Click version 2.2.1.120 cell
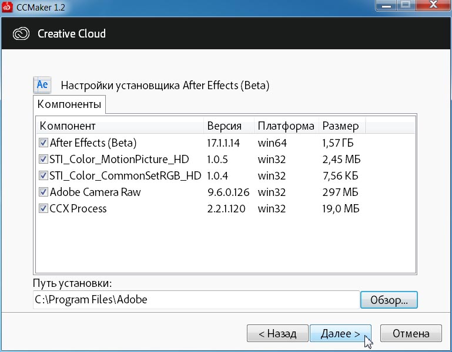This screenshot has height=352, width=452. tap(226, 209)
